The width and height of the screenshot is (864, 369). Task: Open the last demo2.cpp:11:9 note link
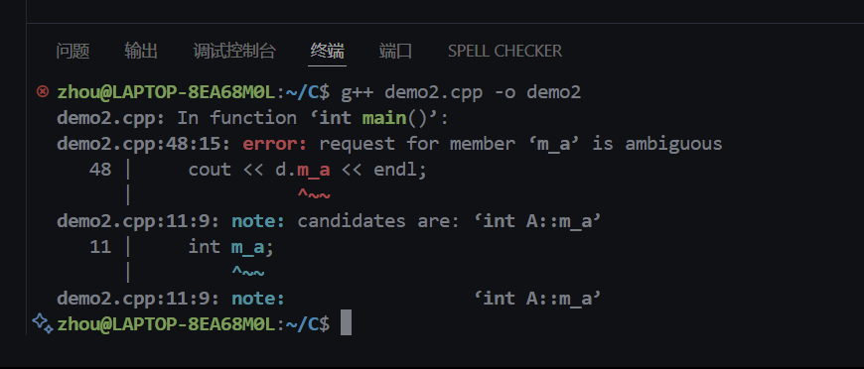(x=138, y=298)
